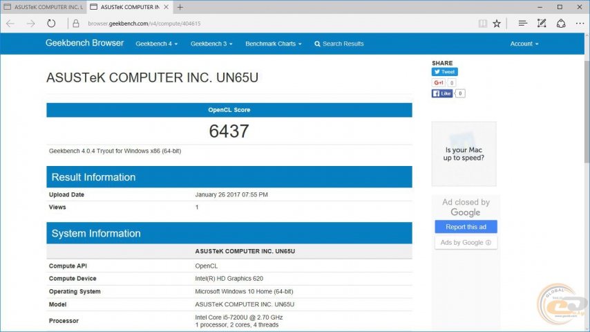Click the address bar URL
590x332 pixels.
(x=144, y=24)
